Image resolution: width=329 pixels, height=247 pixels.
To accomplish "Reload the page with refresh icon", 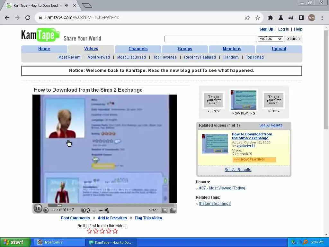I will click(28, 18).
